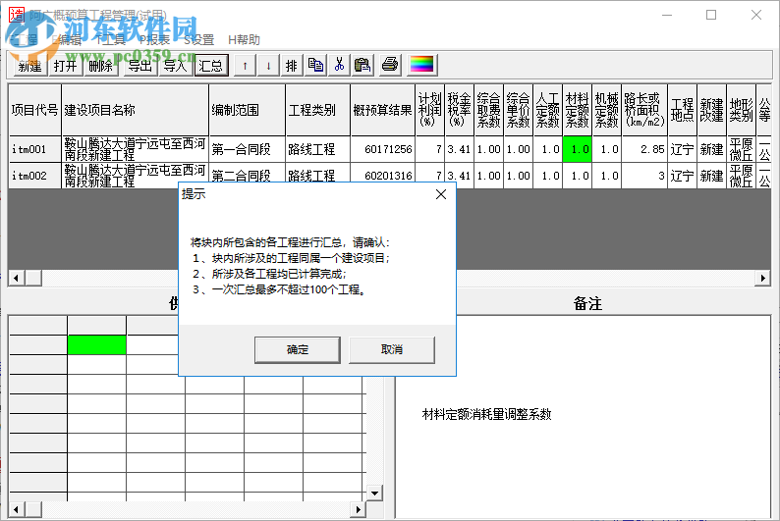Click the 2.85 road length cell
Viewport: 780px width, 521px height.
(x=644, y=149)
